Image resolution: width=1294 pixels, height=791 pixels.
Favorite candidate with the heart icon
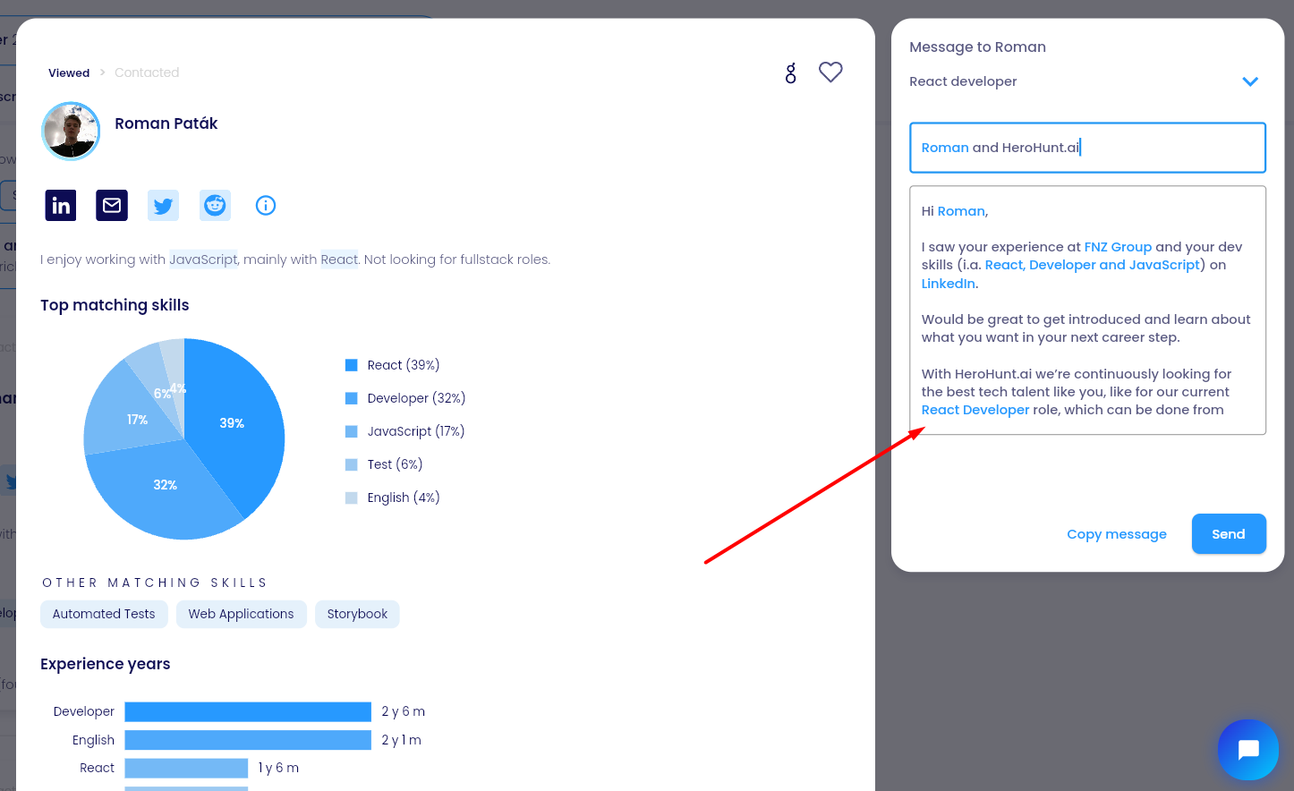pyautogui.click(x=830, y=72)
